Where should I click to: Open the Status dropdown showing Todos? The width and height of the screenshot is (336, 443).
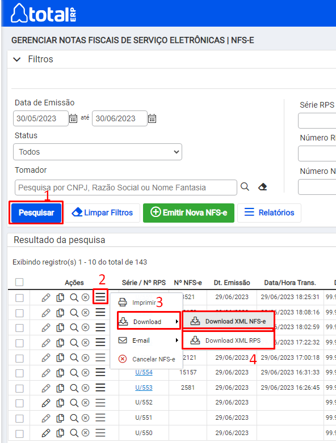coord(98,152)
